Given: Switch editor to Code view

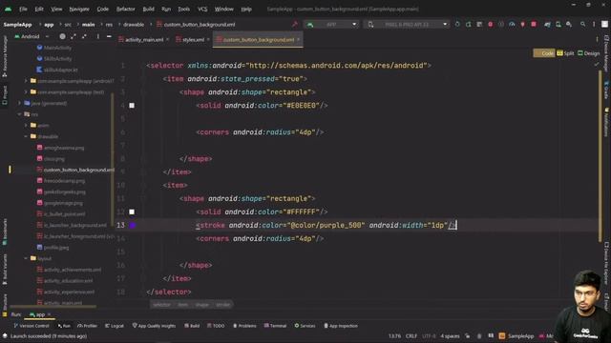Looking at the screenshot, I should (544, 53).
